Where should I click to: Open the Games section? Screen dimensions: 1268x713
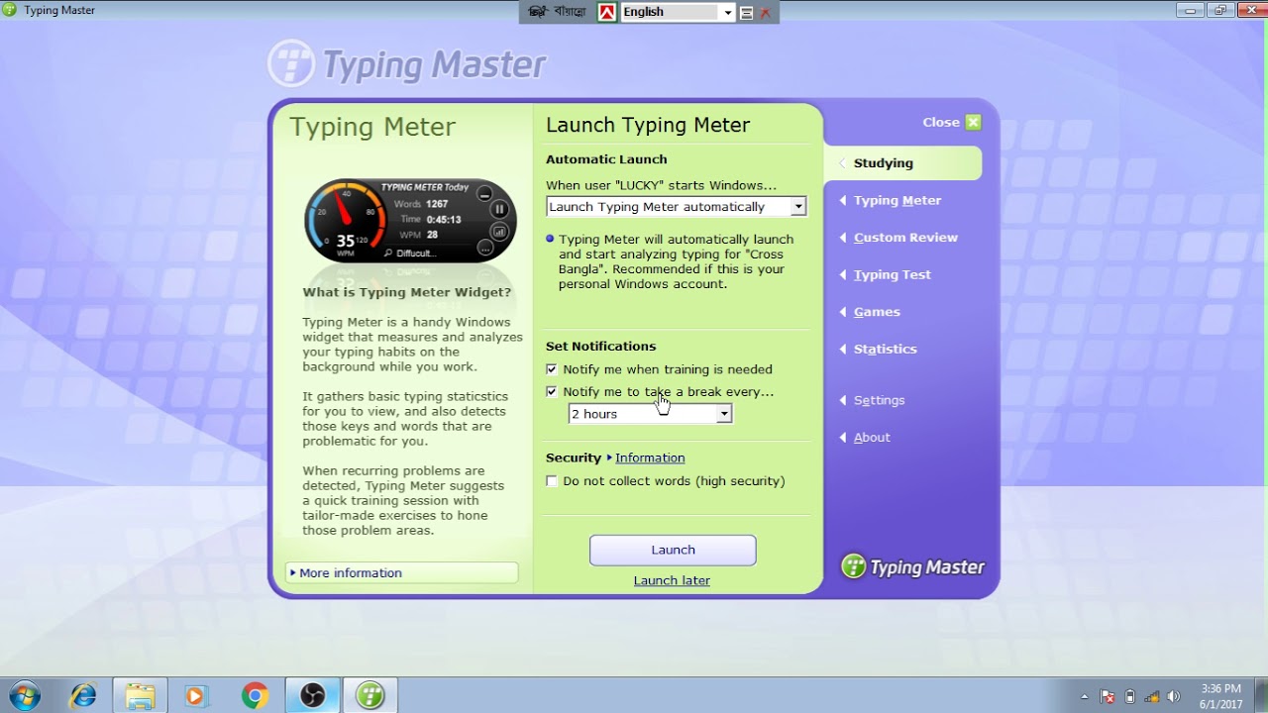coord(877,312)
